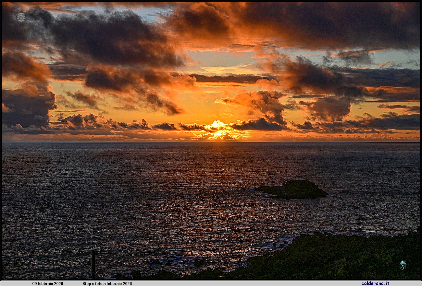Click the blue crest watermark on the headland

pos(403,265)
